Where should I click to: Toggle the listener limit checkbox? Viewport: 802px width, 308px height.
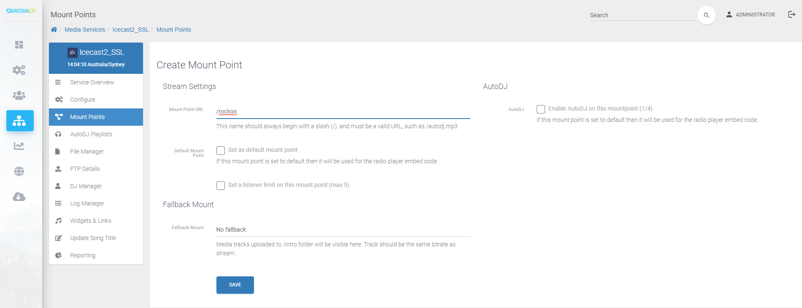tap(221, 186)
